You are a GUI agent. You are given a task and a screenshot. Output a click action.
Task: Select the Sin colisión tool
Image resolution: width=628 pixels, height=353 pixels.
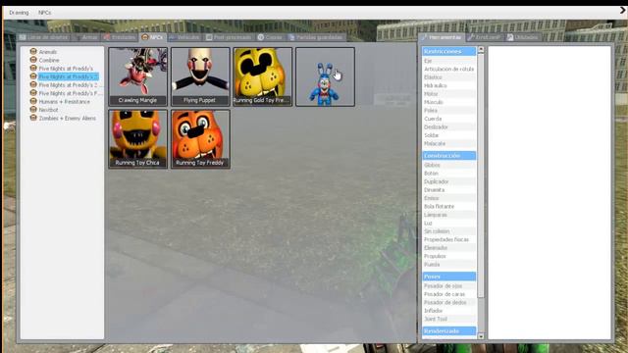[449, 231]
